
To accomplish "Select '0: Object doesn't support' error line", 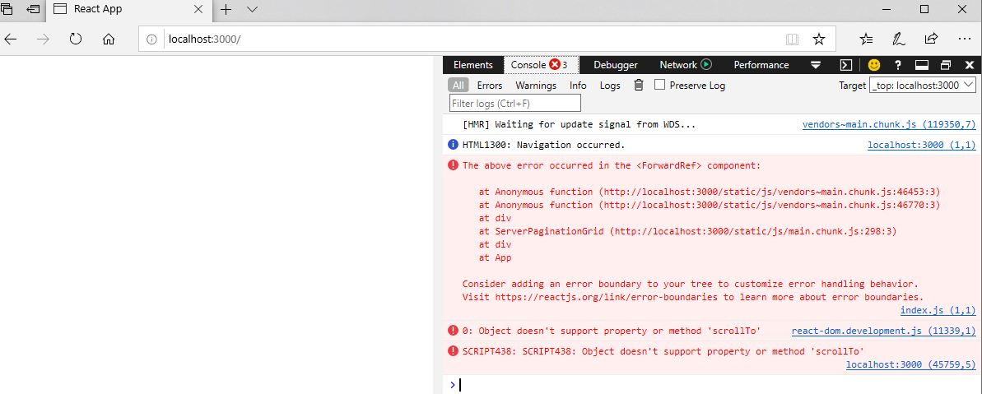I will [612, 331].
